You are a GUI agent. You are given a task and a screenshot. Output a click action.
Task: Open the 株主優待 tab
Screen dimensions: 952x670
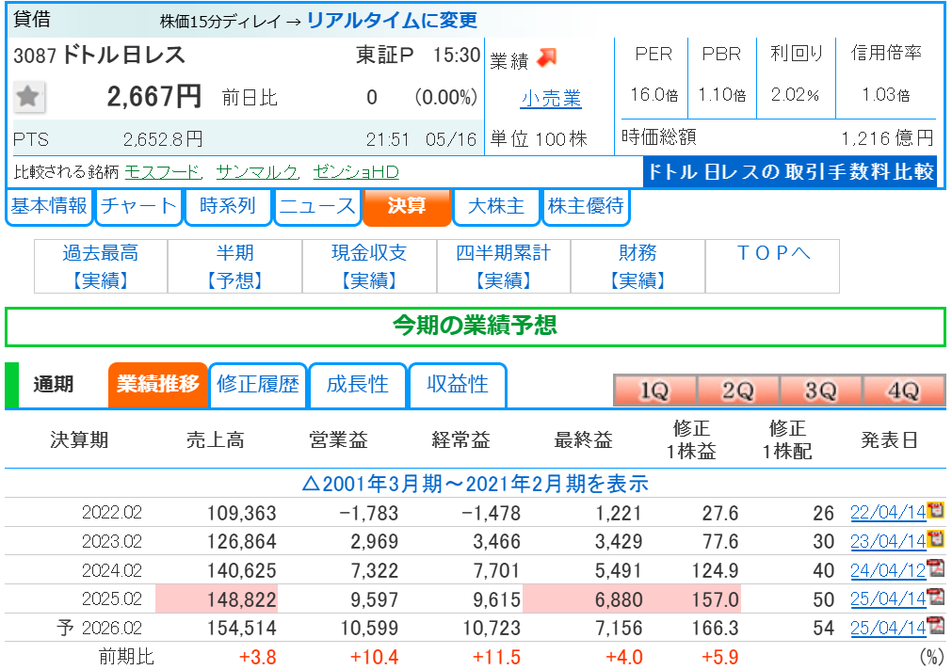(x=586, y=207)
